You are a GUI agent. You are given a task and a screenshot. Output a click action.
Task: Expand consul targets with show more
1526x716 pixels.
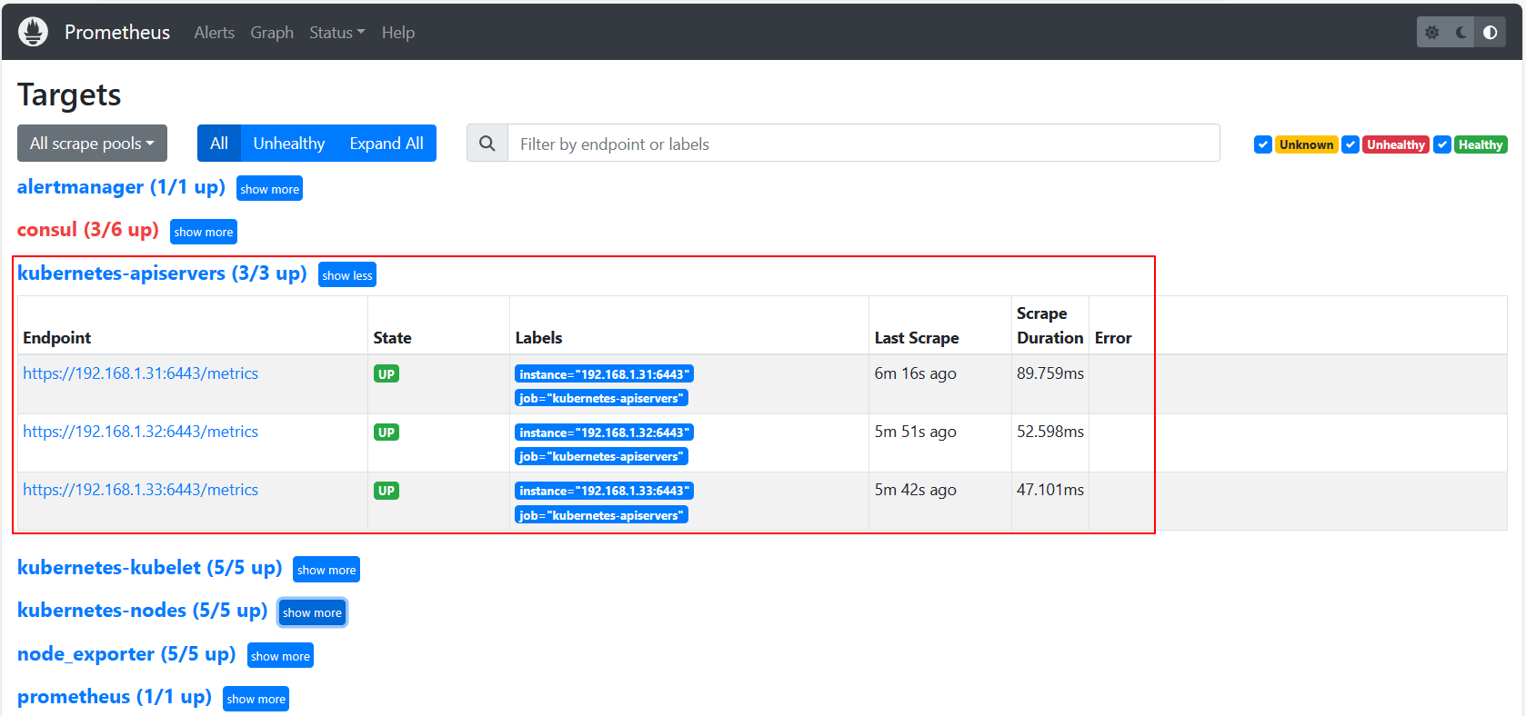tap(204, 232)
